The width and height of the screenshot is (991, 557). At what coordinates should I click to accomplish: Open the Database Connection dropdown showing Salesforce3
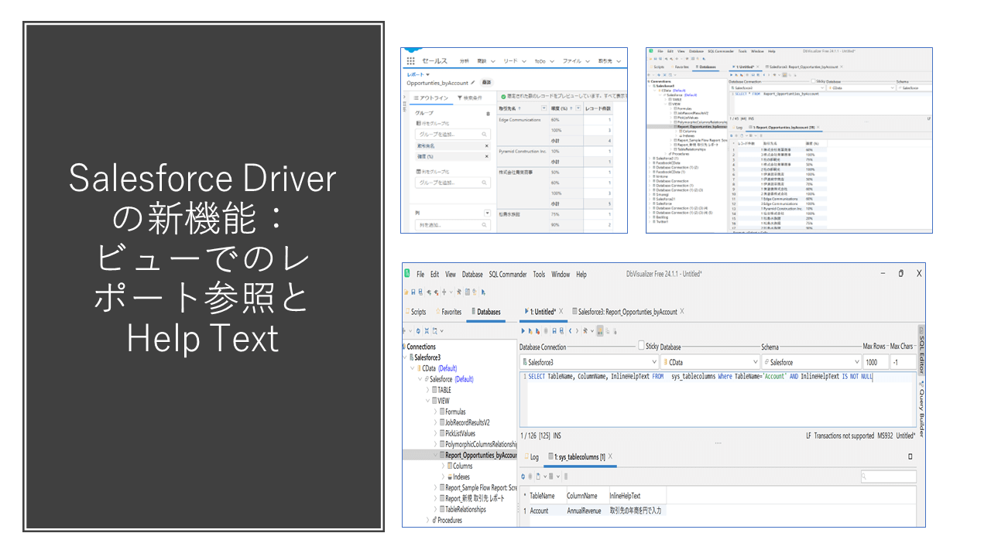click(588, 362)
